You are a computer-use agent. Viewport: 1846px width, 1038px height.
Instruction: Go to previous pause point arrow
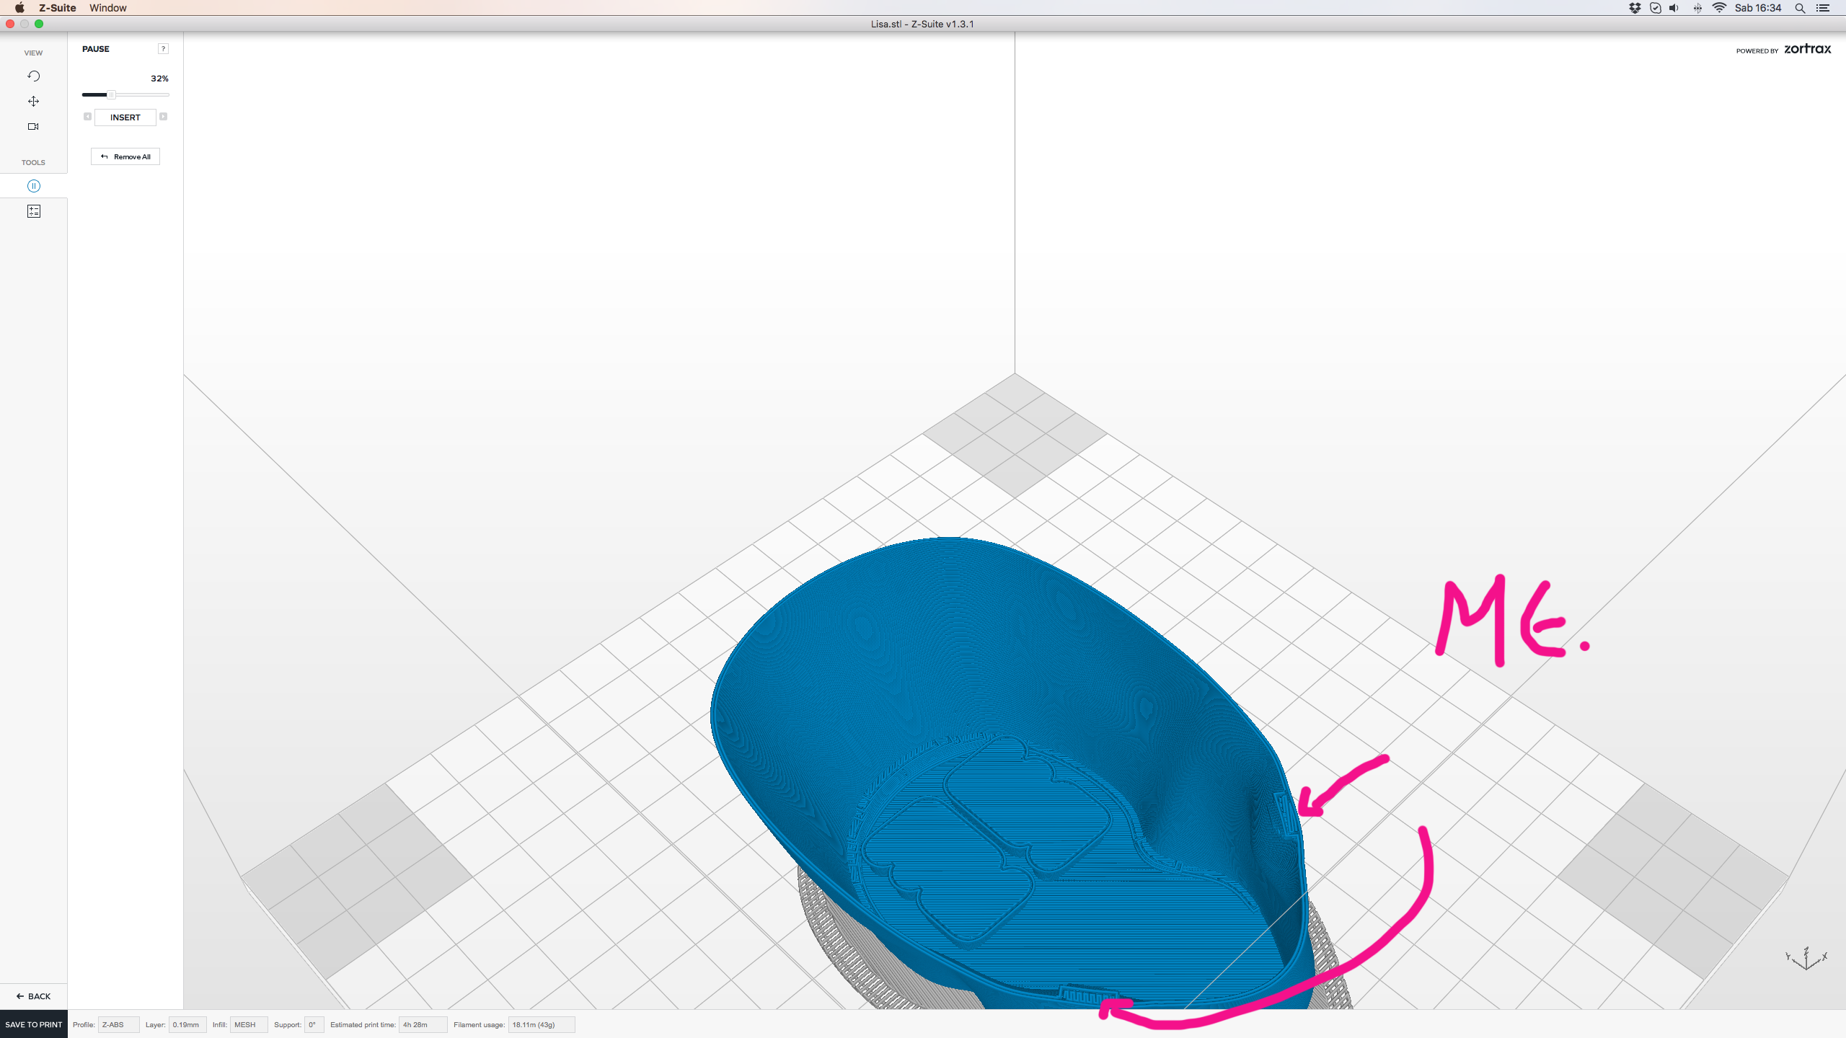tap(87, 117)
